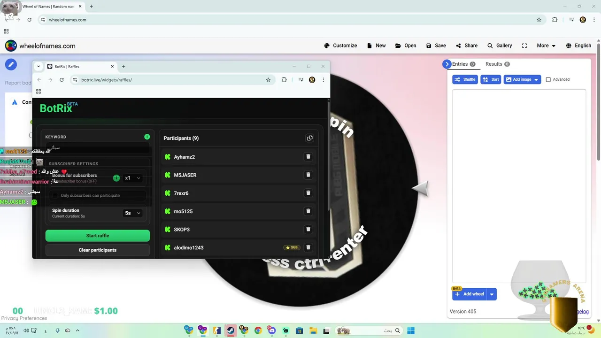Open the wheel Gallery
Viewport: 601px width, 338px height.
[500, 46]
